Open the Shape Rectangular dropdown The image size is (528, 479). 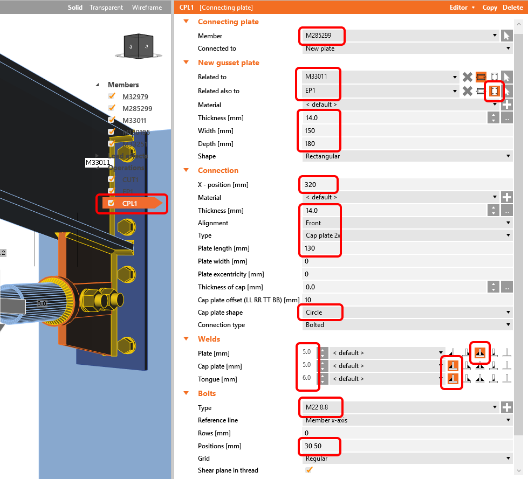pyautogui.click(x=508, y=156)
